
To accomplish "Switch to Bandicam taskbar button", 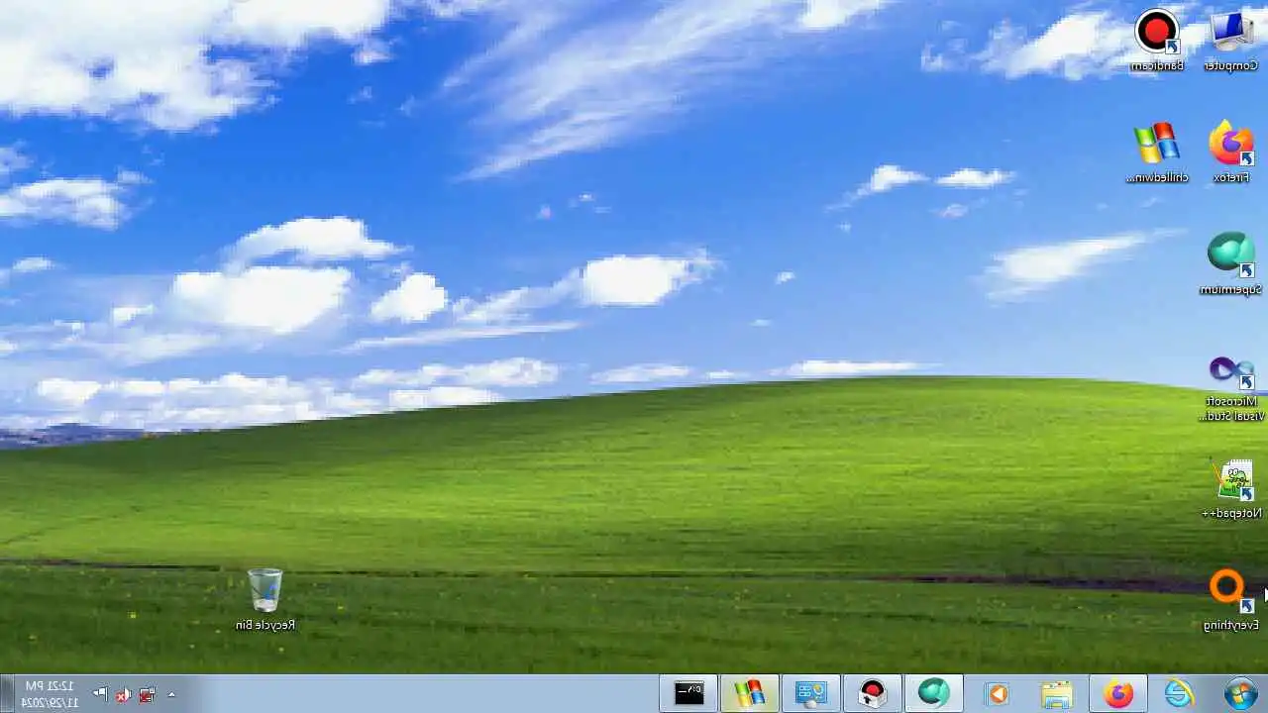I will click(872, 693).
